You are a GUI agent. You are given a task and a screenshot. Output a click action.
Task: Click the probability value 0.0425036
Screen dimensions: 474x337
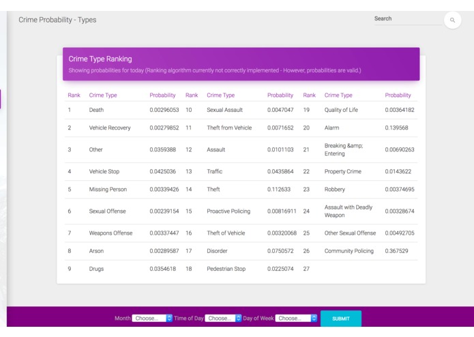[162, 171]
